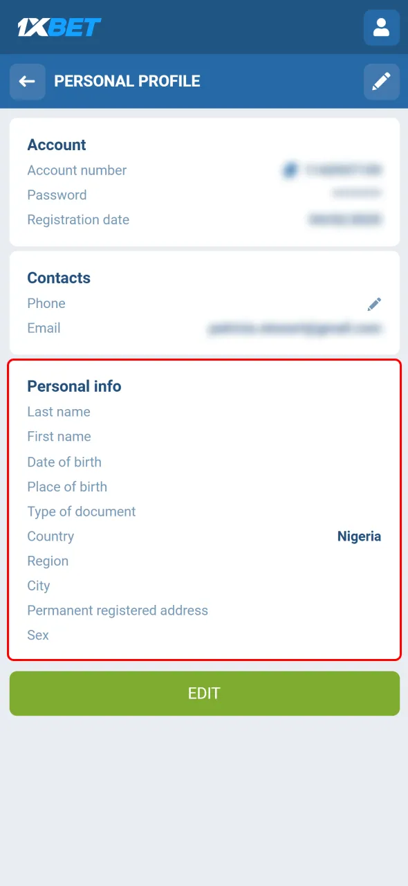This screenshot has height=886, width=408.
Task: Tap the person profile icon in the header
Action: point(382,28)
